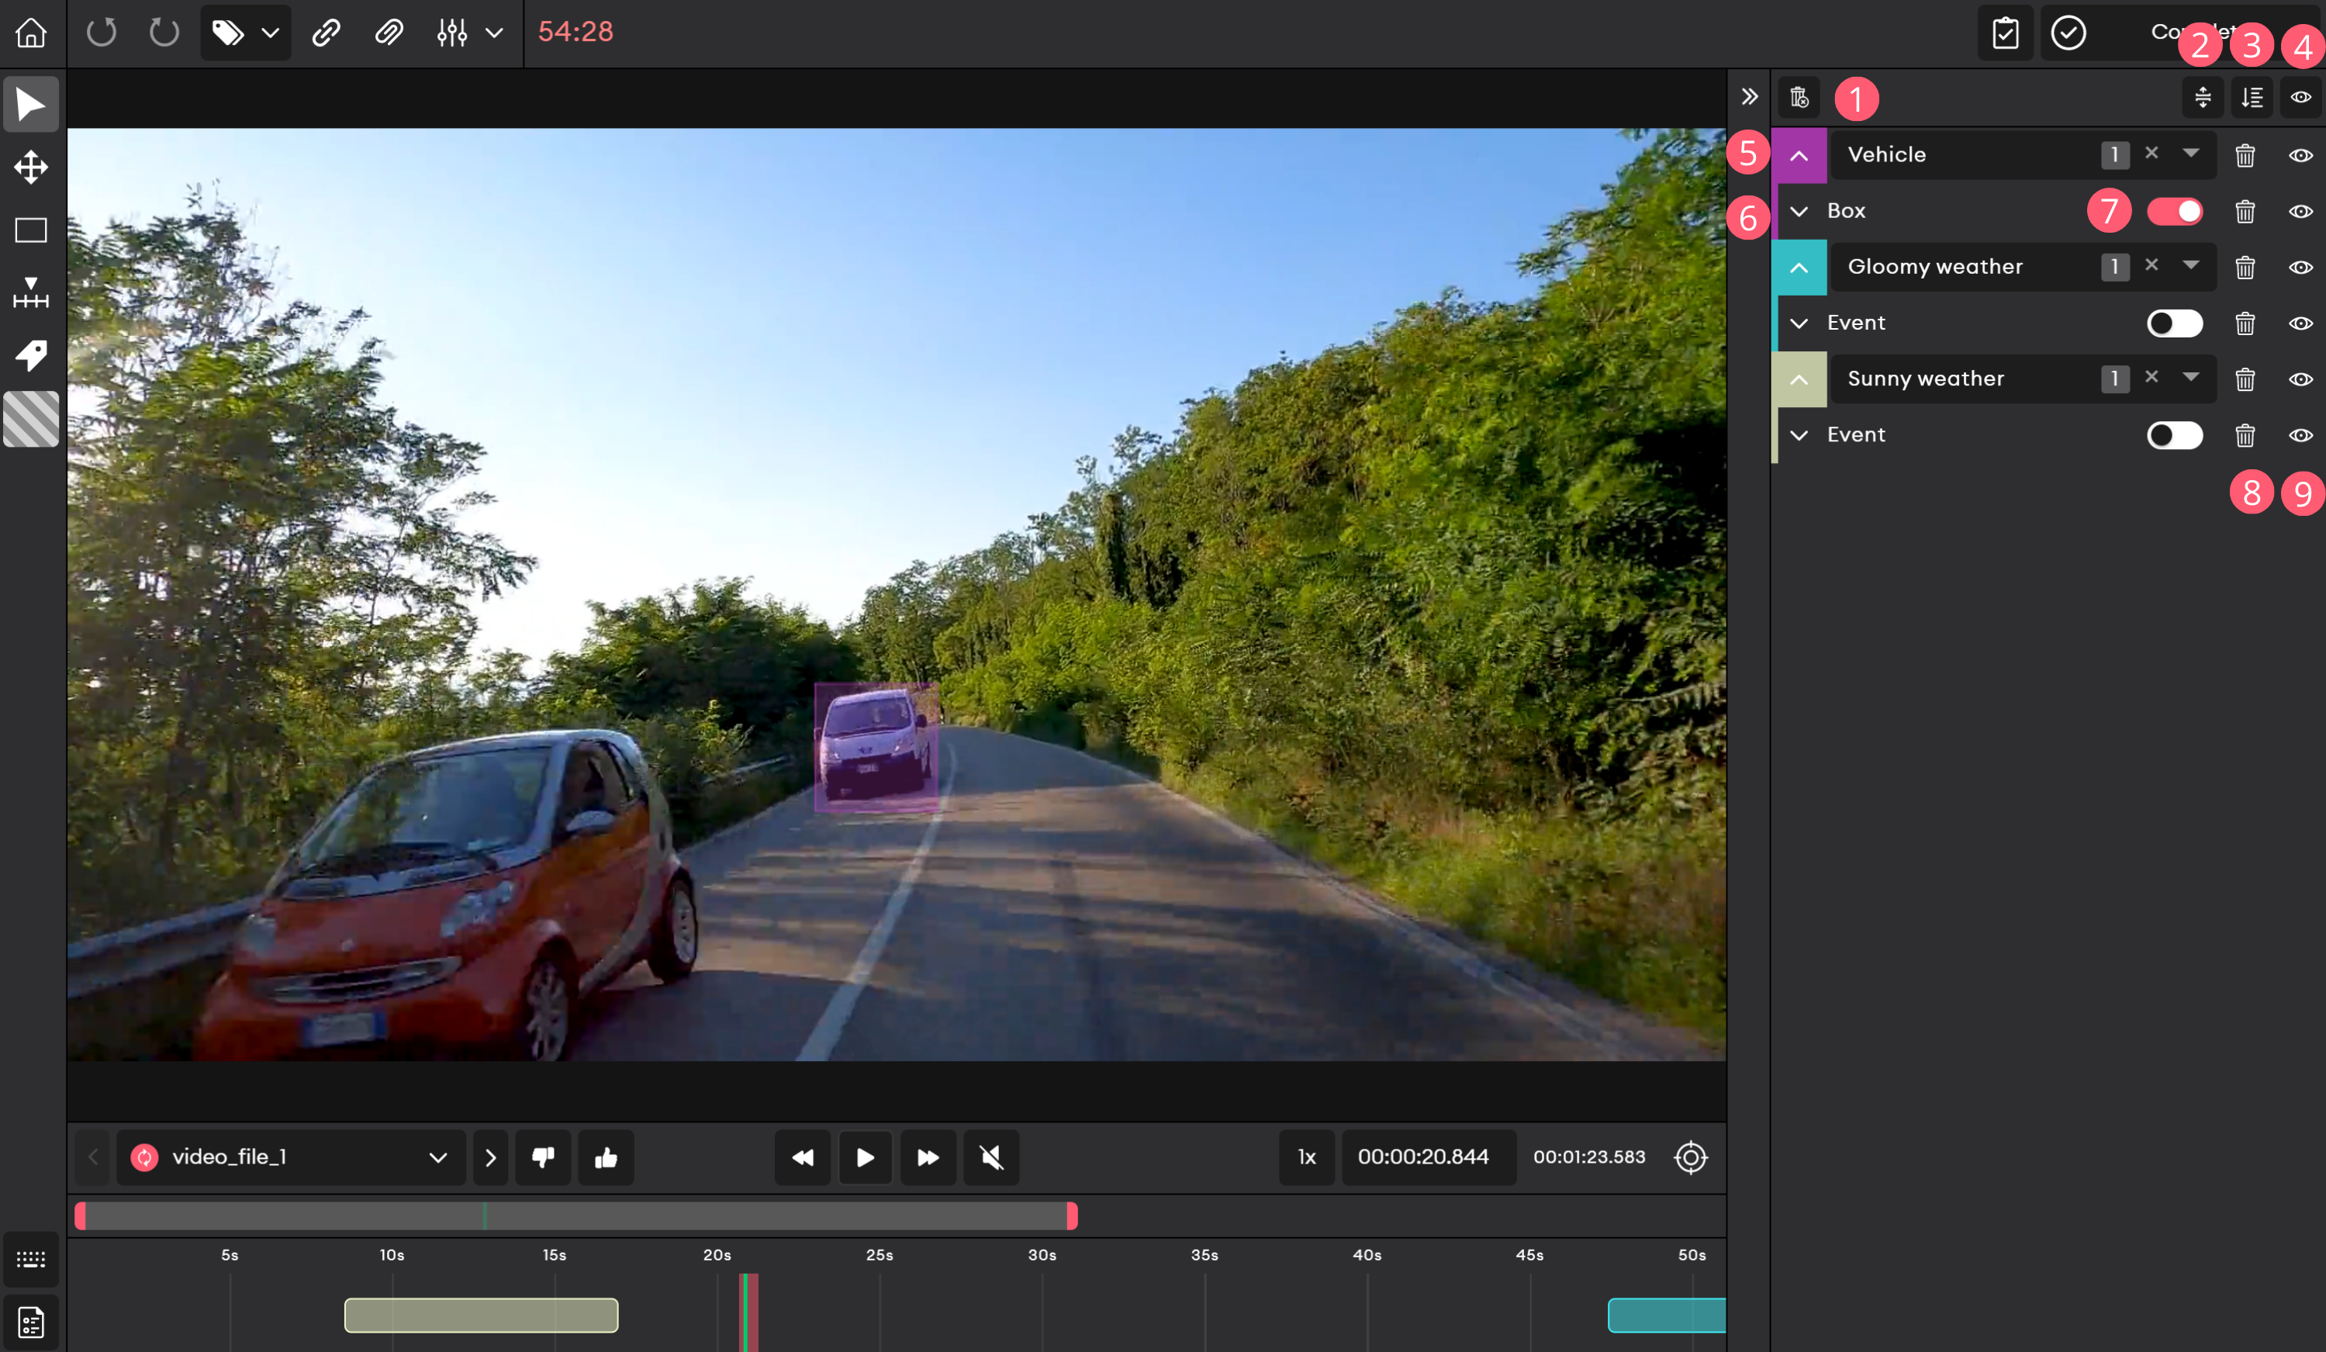Change the 1x playback speed
2326x1352 pixels.
[1306, 1157]
